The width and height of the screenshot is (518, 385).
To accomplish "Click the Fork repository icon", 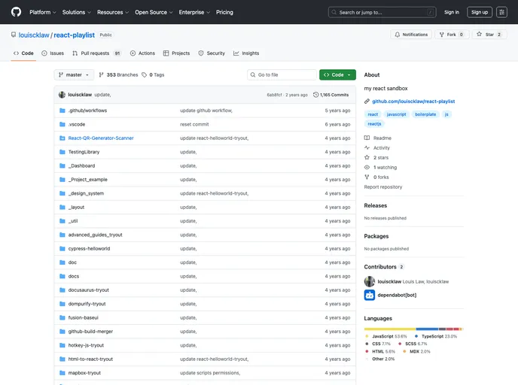I will tap(441, 35).
